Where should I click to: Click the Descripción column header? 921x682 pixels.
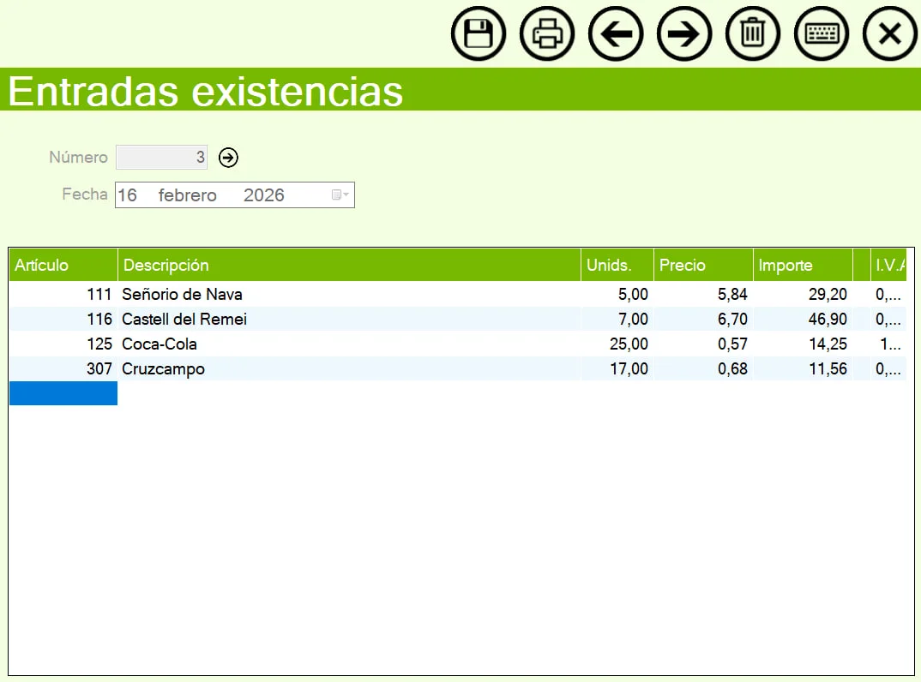click(x=348, y=265)
